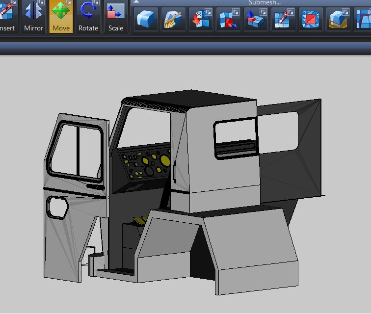
Task: Click the blue cube on tan base icon
Action: click(339, 20)
